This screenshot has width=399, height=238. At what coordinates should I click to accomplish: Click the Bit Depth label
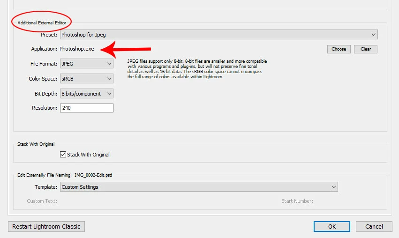point(46,94)
